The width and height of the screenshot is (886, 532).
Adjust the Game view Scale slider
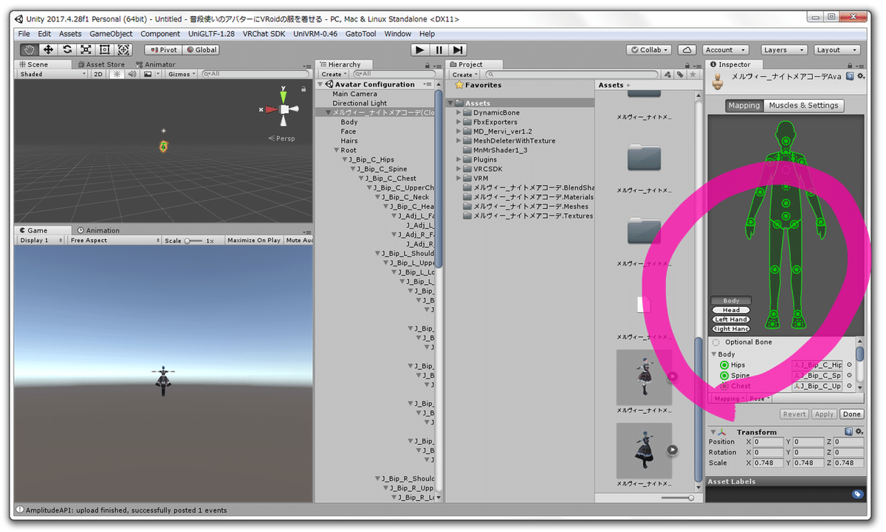pos(193,241)
